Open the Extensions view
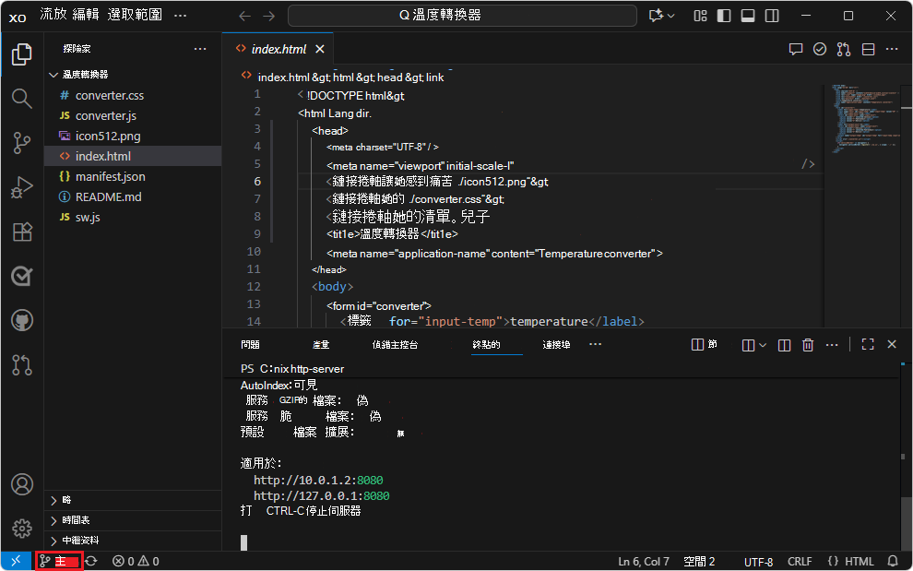The image size is (913, 571). point(21,232)
